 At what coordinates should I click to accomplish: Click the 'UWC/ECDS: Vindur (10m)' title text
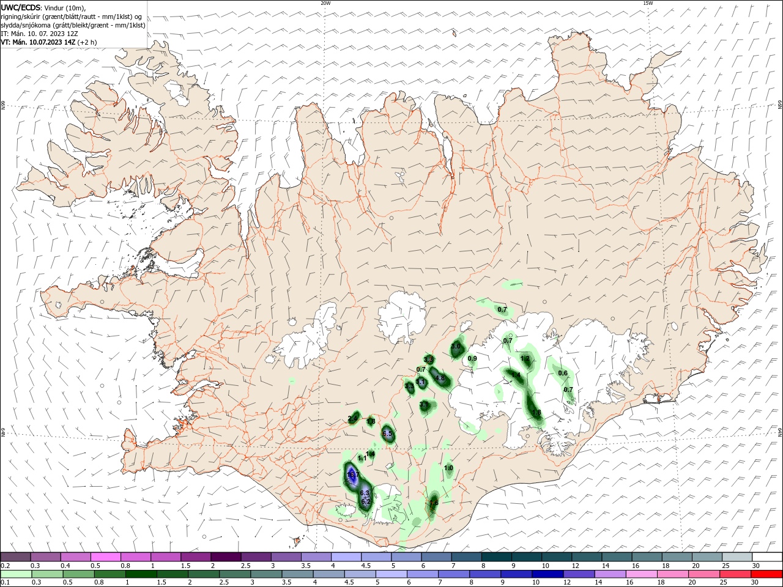[x=43, y=7]
